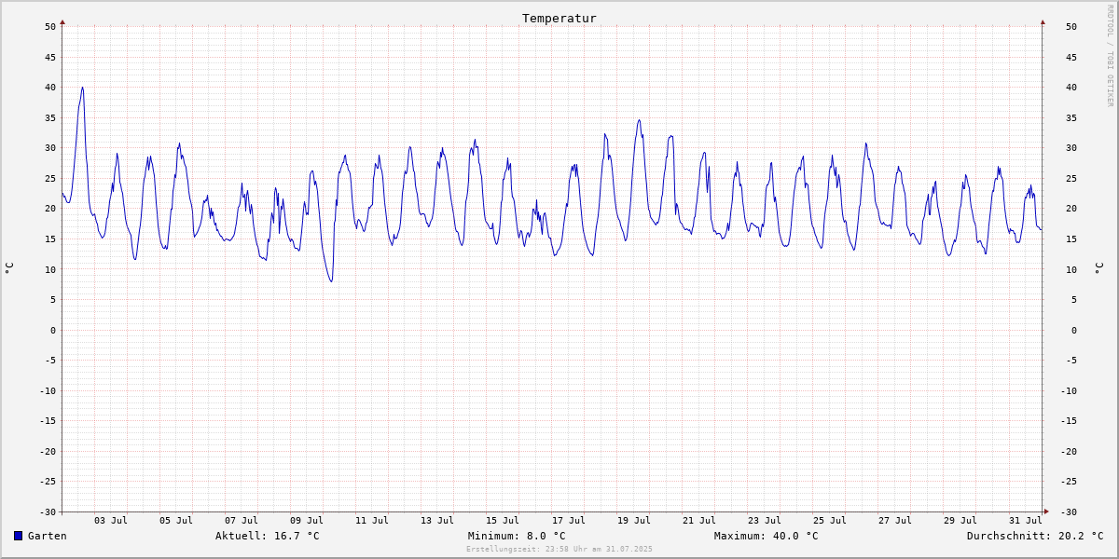Click the °C unit label on left axis
This screenshot has height=559, width=1119.
pyautogui.click(x=9, y=268)
